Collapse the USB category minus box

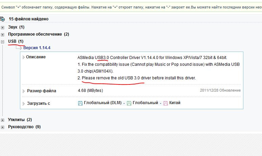(x=3, y=41)
